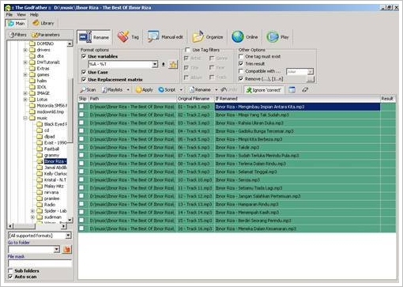Click the Script toolbar button
The width and height of the screenshot is (403, 287).
point(167,90)
